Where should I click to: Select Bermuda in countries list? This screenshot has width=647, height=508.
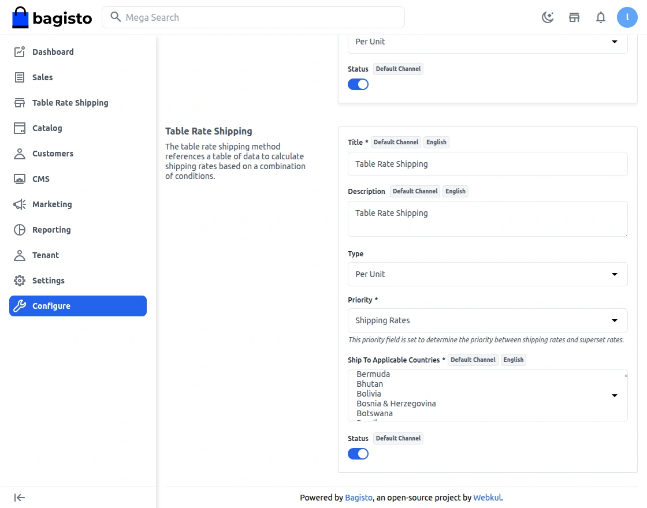373,374
